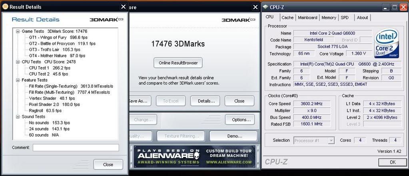Click the Save As... button
The image size is (409, 176).
click(x=140, y=101)
